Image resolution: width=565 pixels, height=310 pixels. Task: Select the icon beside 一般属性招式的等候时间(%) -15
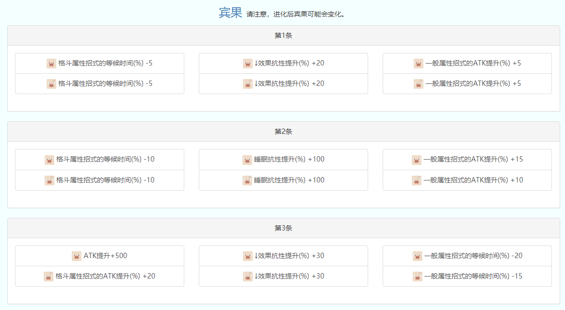pyautogui.click(x=418, y=276)
